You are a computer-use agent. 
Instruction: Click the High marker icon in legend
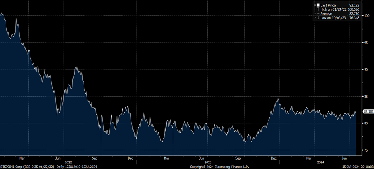pos(318,10)
